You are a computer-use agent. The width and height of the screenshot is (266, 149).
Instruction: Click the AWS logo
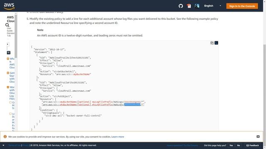9,6
